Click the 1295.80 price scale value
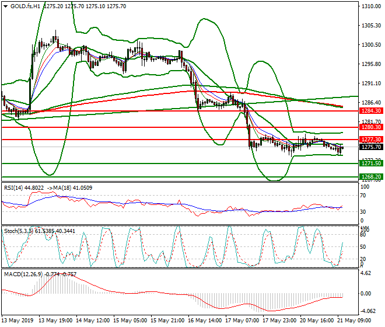Viewport: 385px width, 327px height. (371, 64)
